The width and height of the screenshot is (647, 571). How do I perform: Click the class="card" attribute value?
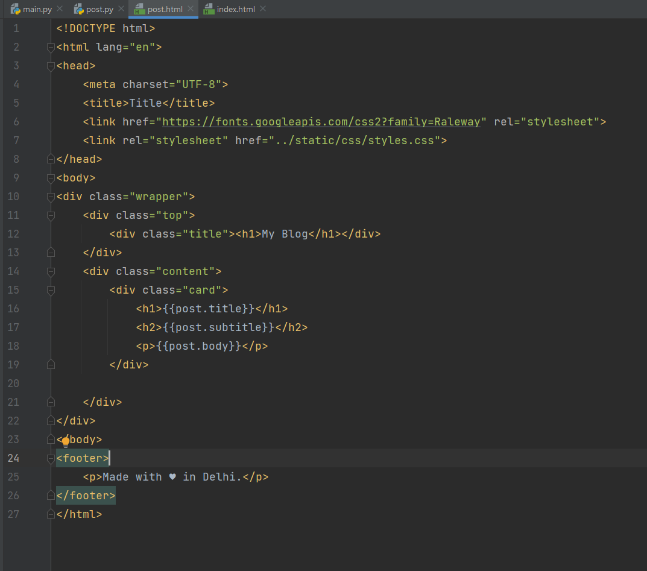pos(202,289)
